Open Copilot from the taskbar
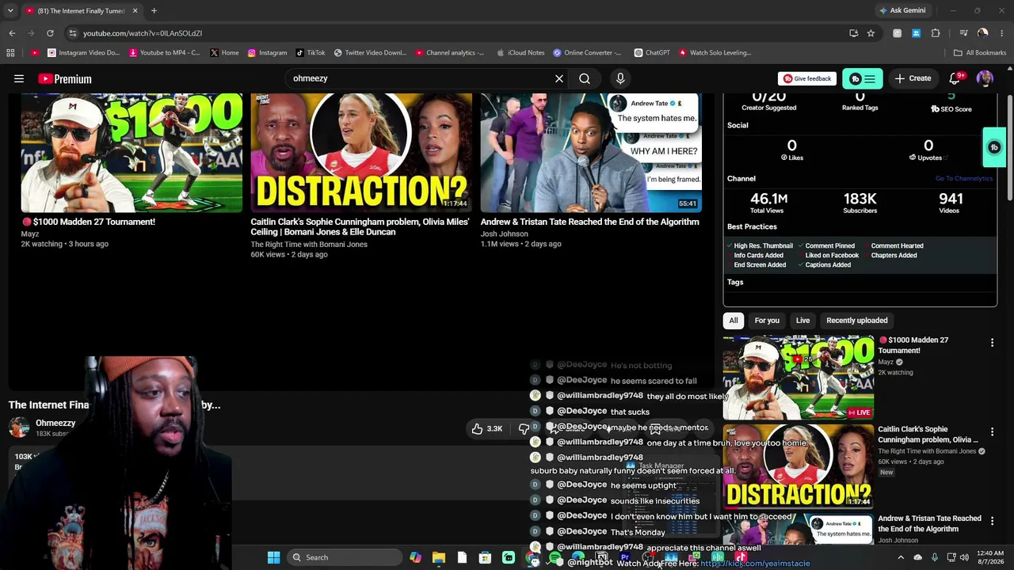 415,557
